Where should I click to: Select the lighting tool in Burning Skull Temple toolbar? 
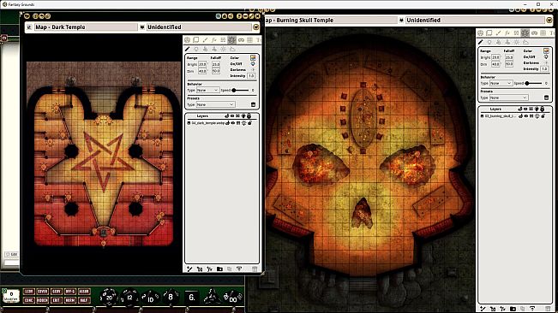(525, 33)
